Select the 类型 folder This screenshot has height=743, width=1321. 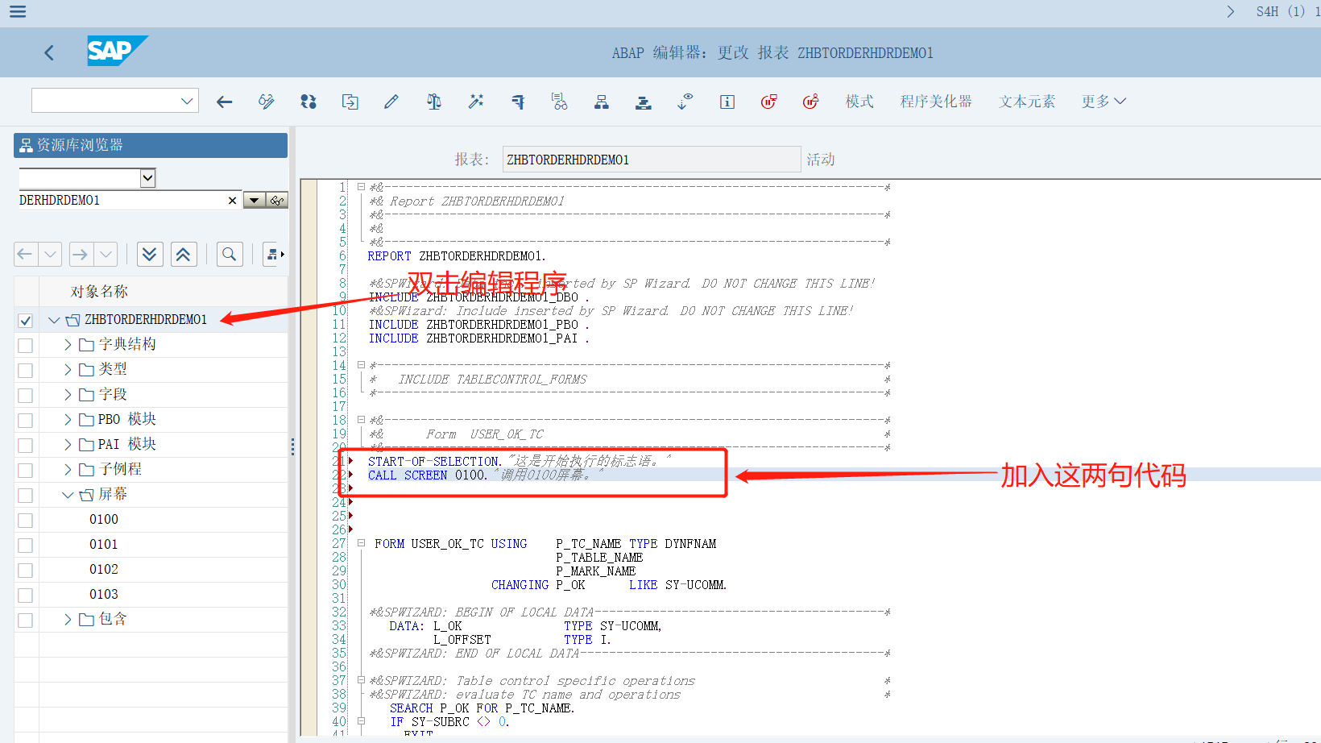pos(113,369)
